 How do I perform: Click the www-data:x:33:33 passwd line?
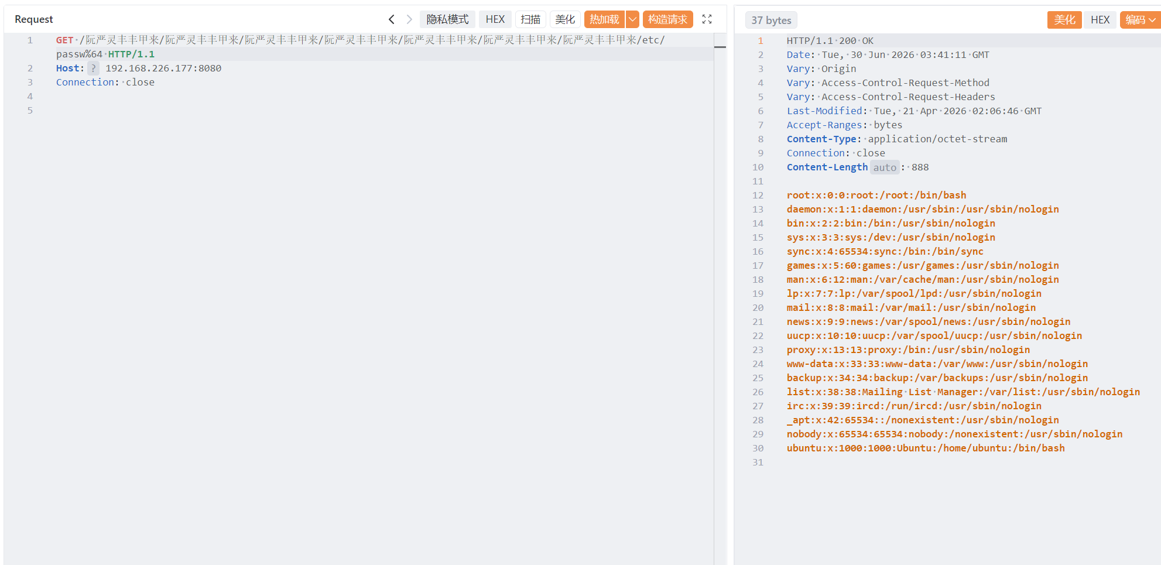(x=937, y=364)
